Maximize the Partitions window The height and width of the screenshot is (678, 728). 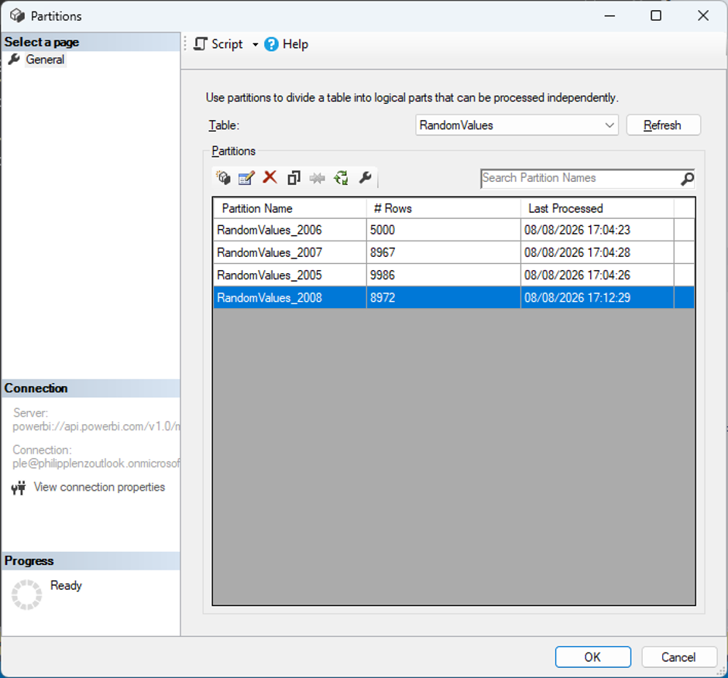click(655, 15)
